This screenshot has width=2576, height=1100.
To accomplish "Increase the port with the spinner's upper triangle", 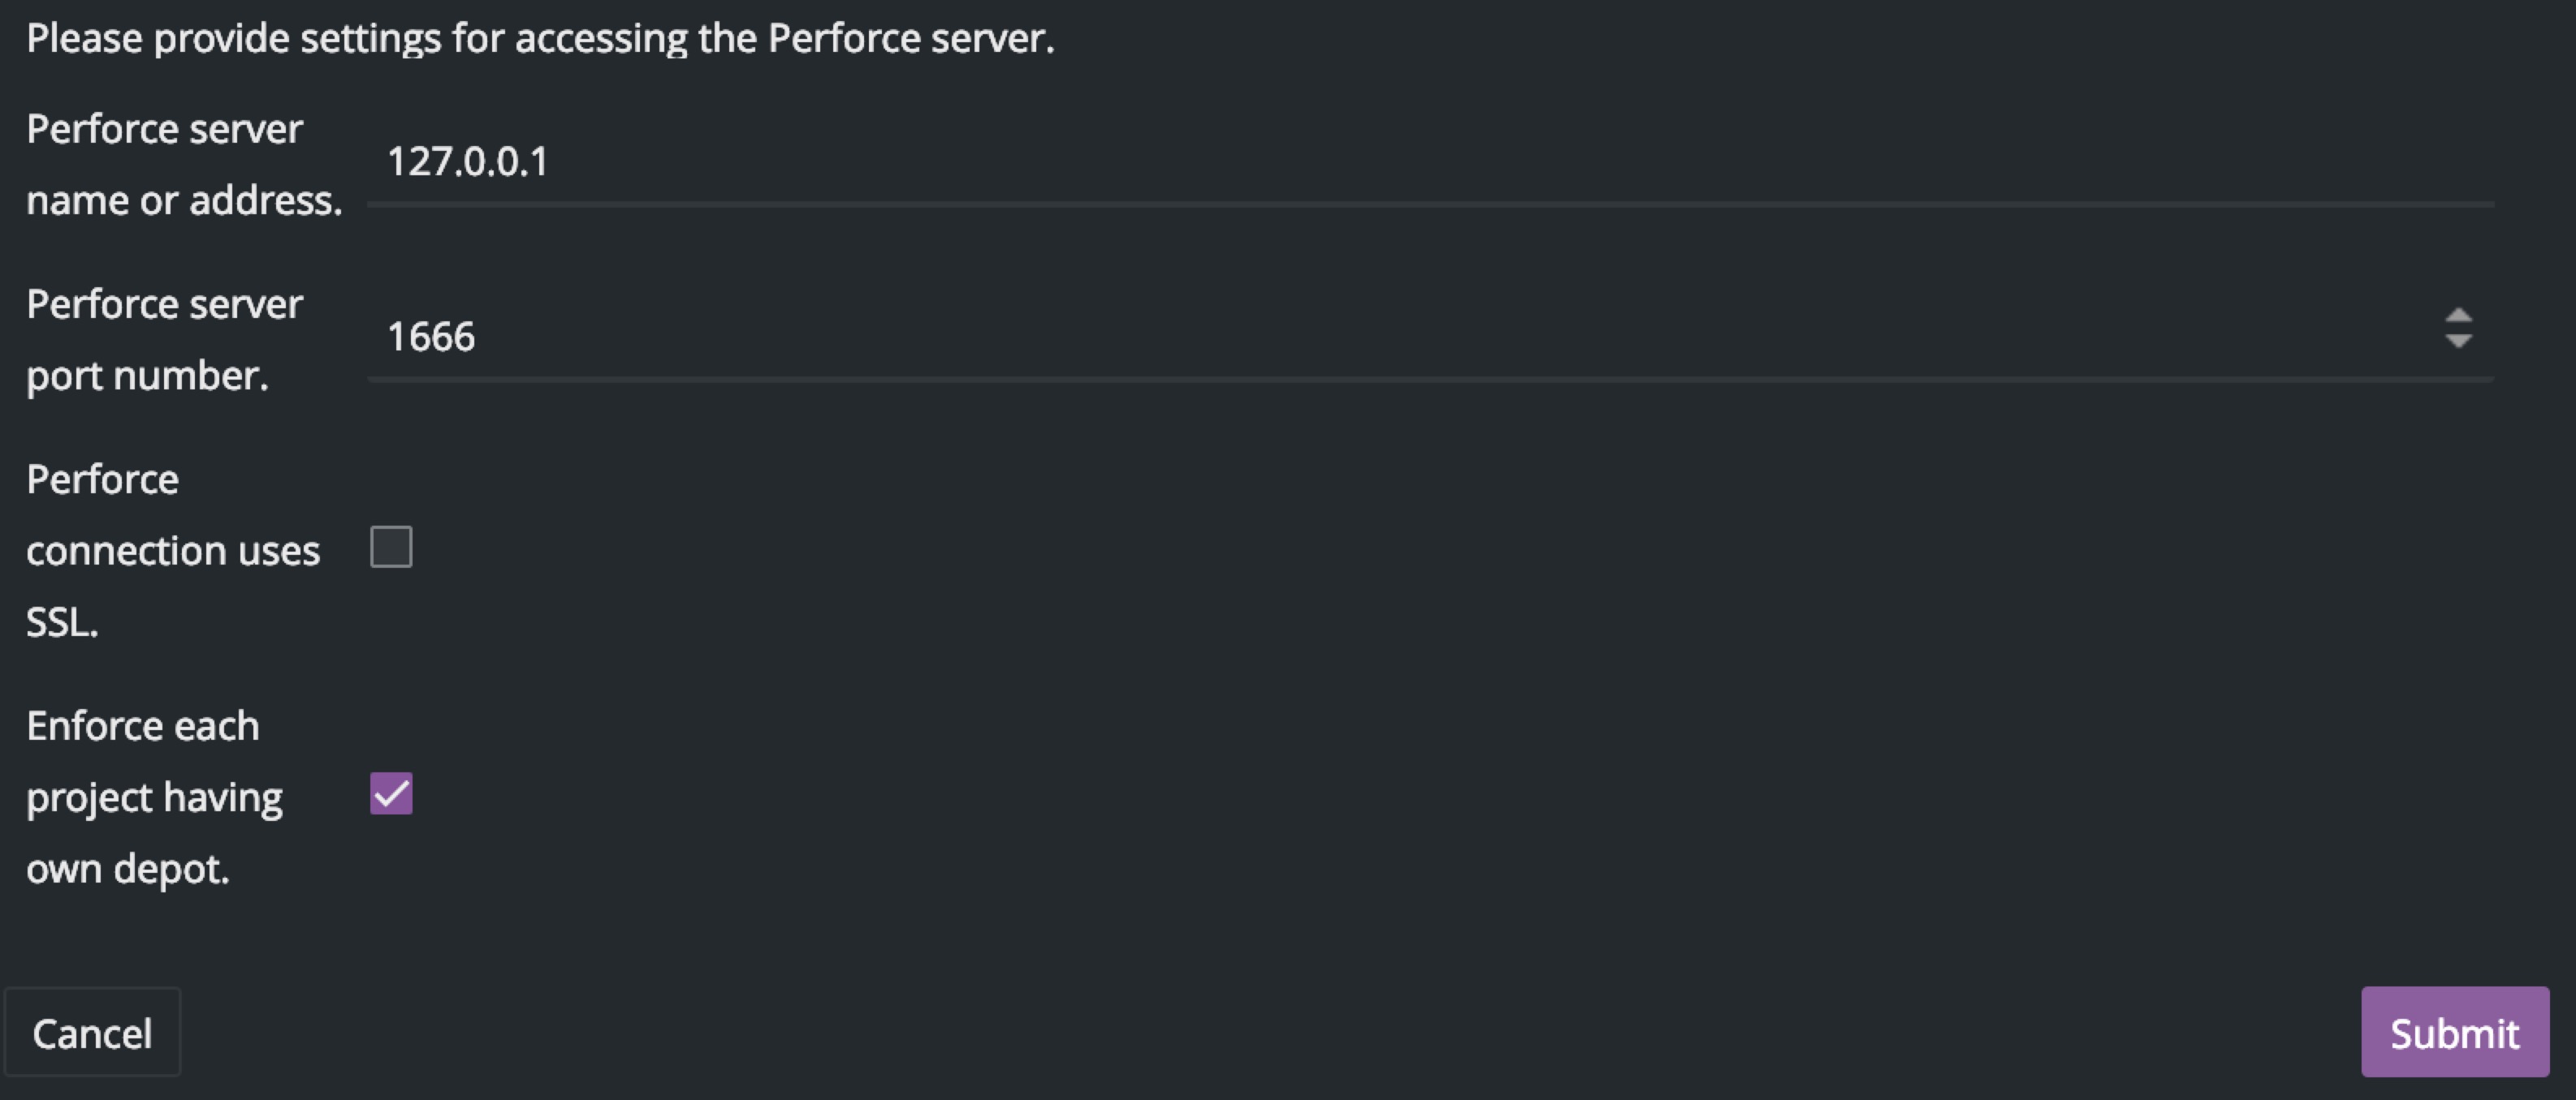I will click(x=2458, y=316).
